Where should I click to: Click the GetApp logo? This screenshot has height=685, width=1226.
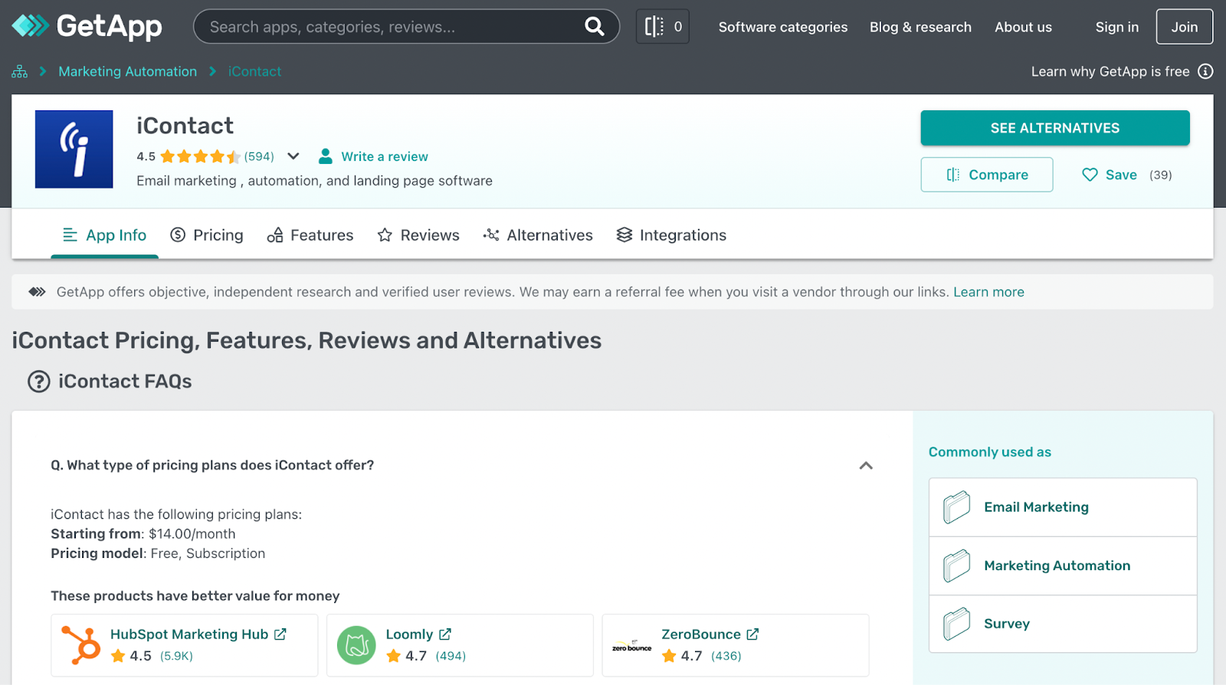point(87,26)
